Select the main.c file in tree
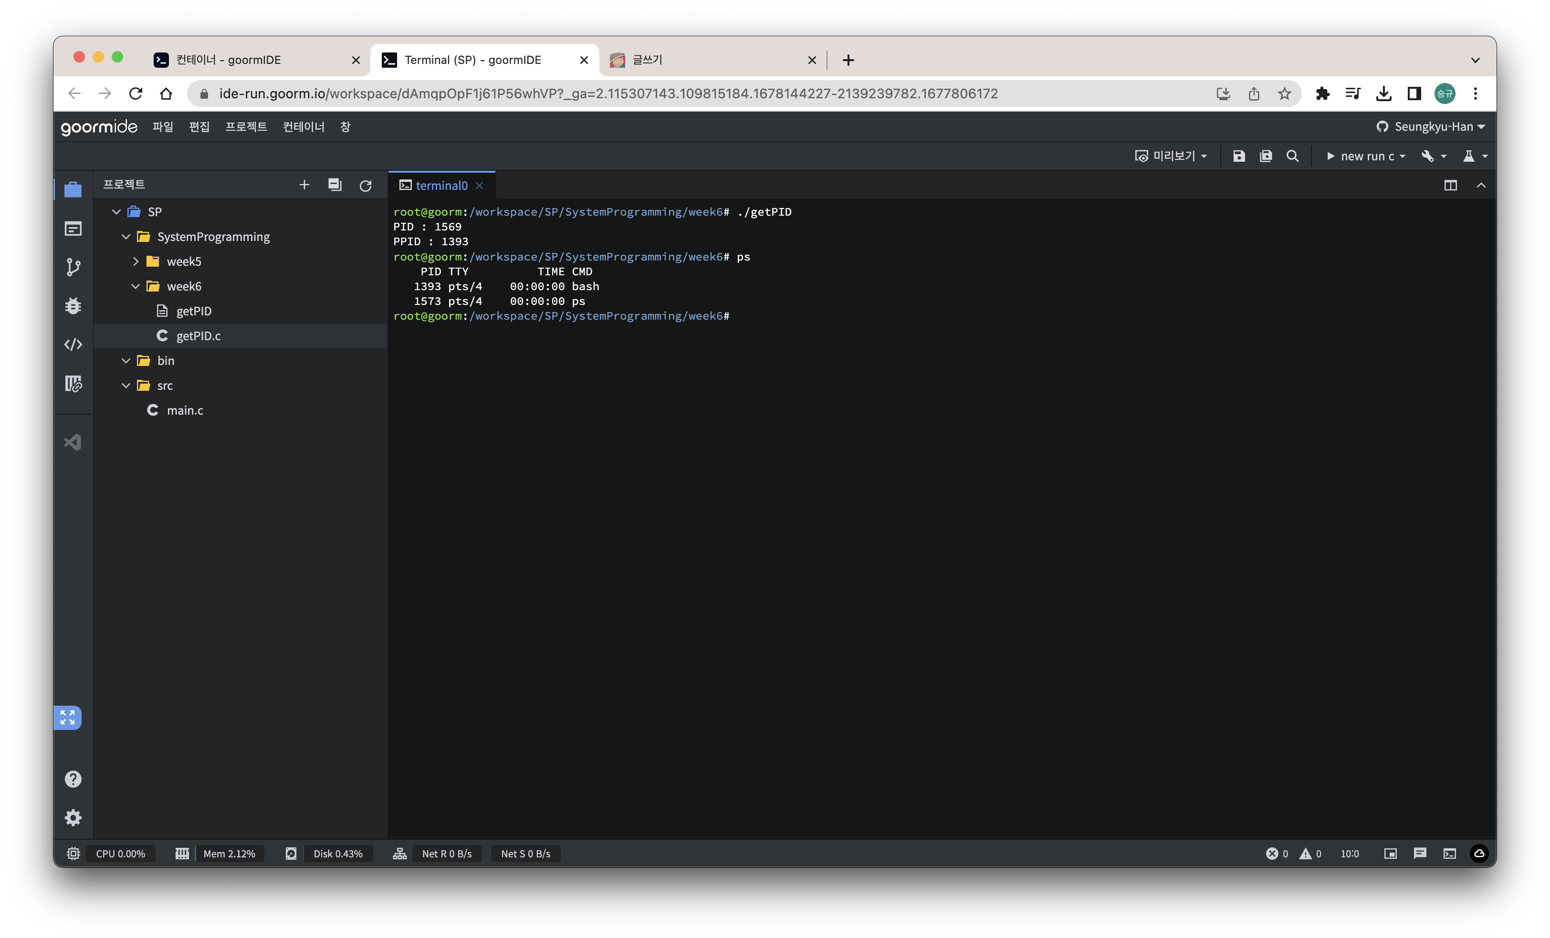1550x938 pixels. point(184,410)
